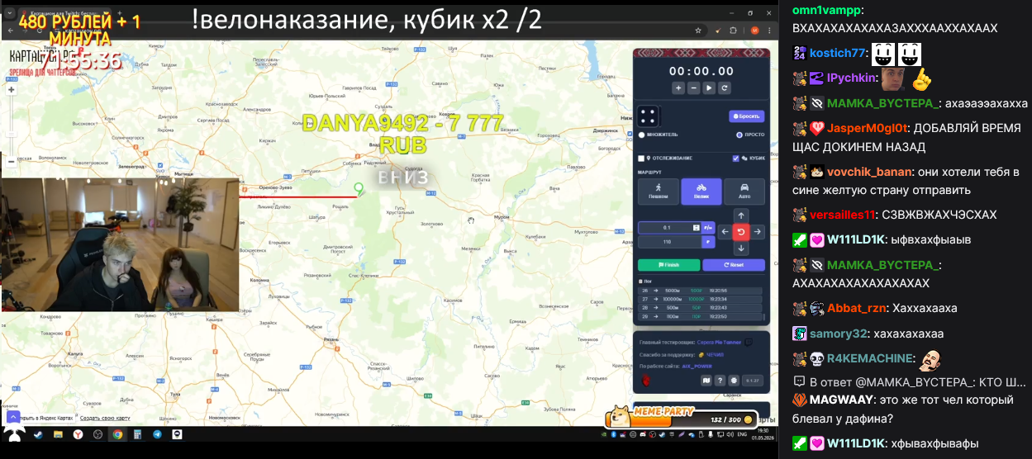Click the Бросить dice roll button
This screenshot has width=1032, height=459.
pyautogui.click(x=746, y=116)
